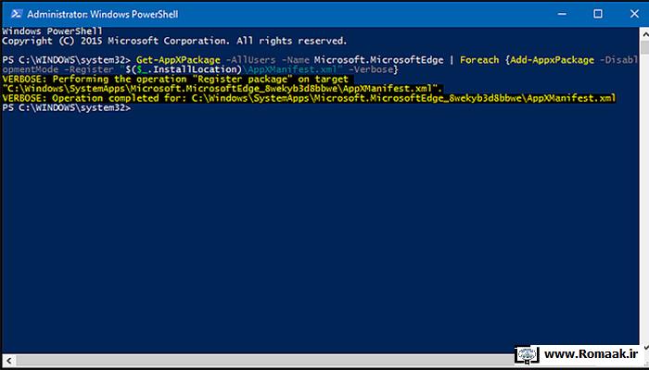Click the vertical scrollbar up arrow
Image resolution: width=649 pixels, height=370 pixels.
click(644, 34)
